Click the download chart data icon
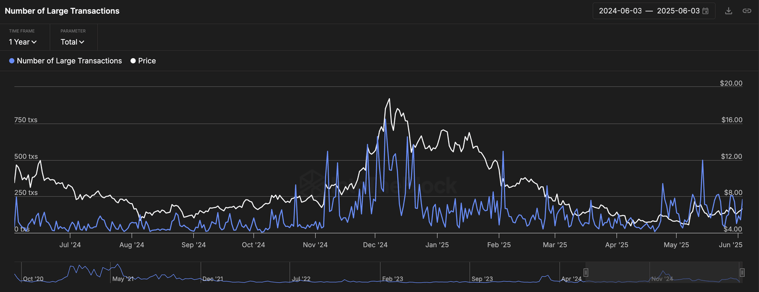 click(x=728, y=11)
